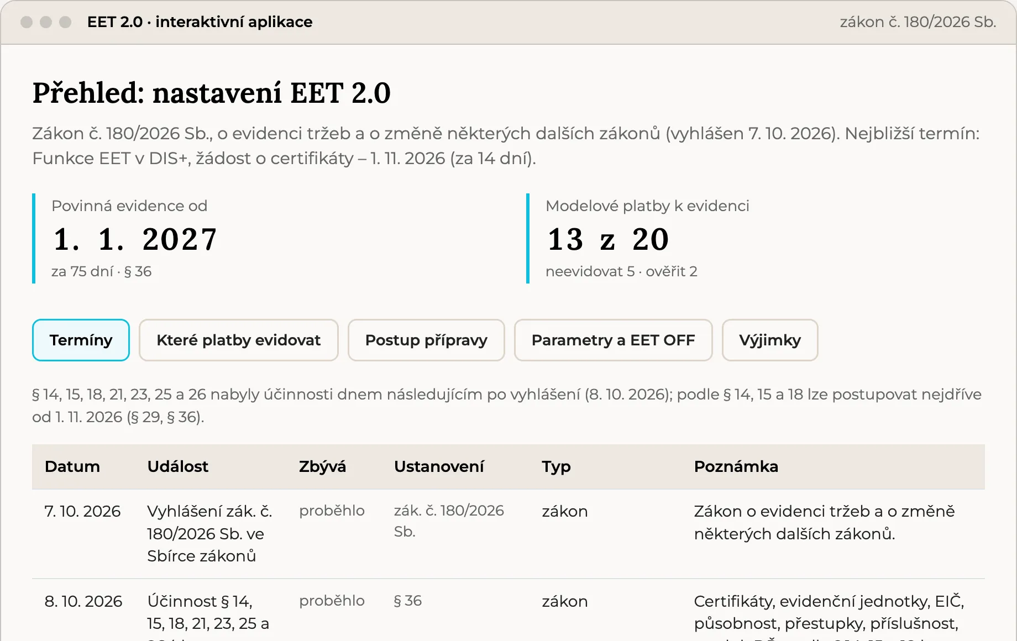Click the 'Účinnost § 14, 15, 18' event cell
The image size is (1017, 641).
(x=208, y=617)
